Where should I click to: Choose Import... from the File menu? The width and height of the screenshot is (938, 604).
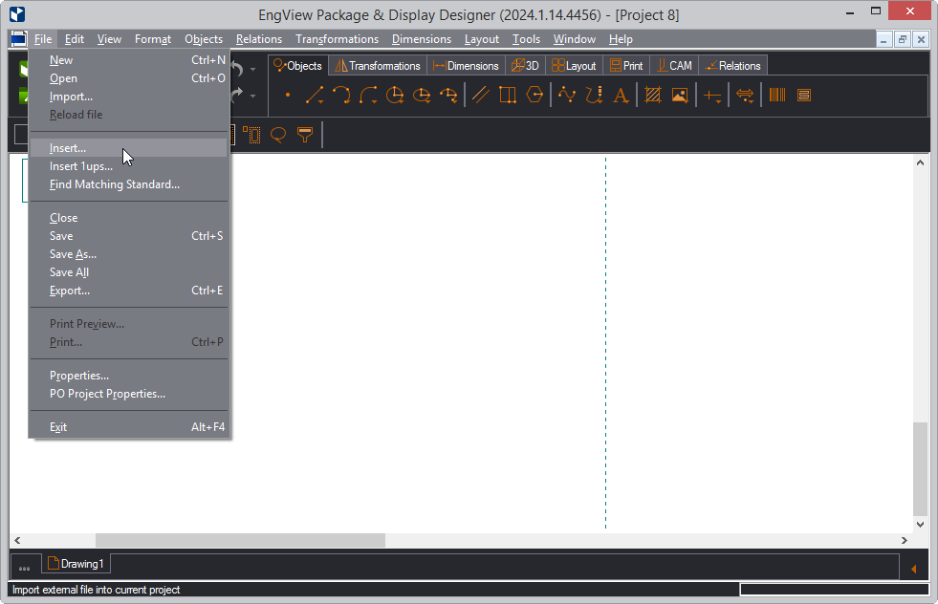129,97
